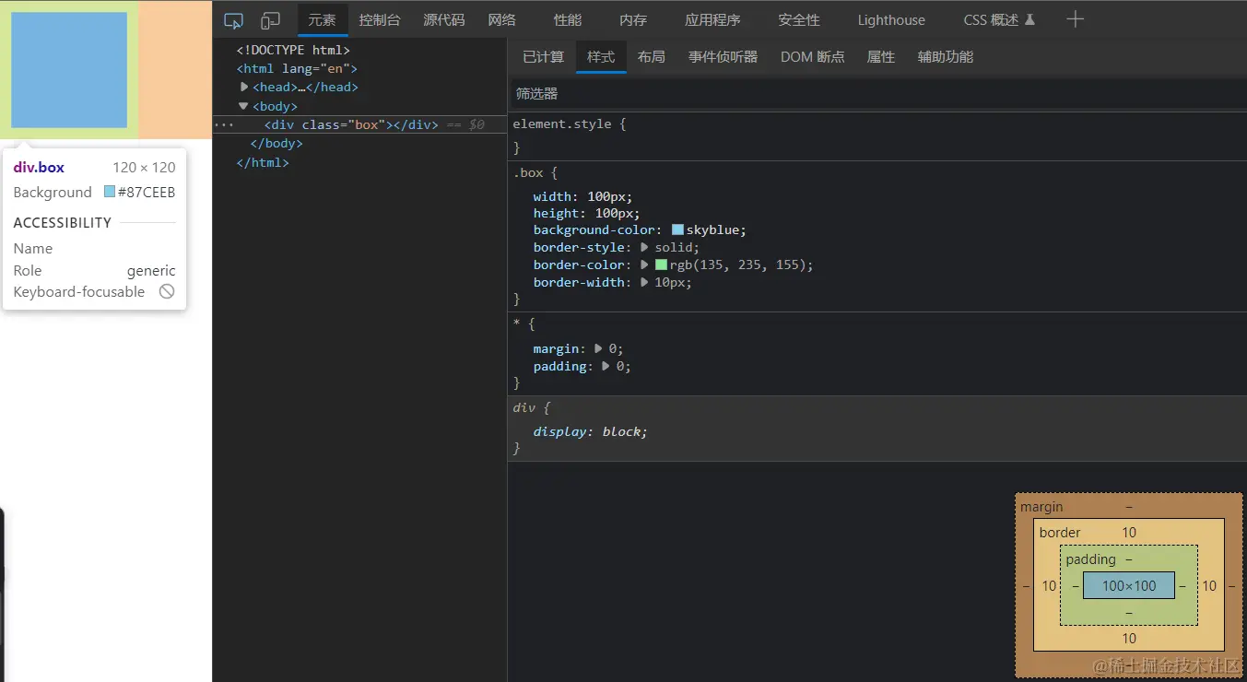Select the html lang="en" node
1247x682 pixels.
[297, 68]
